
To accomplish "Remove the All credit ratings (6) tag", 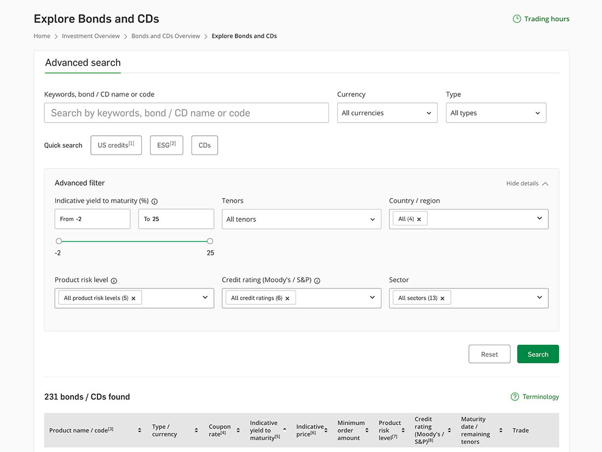I will click(x=287, y=298).
